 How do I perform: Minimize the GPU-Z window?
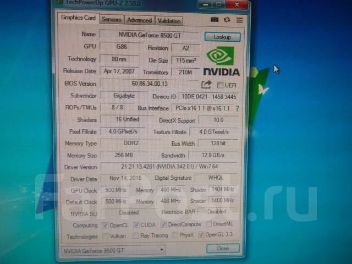[205, 4]
